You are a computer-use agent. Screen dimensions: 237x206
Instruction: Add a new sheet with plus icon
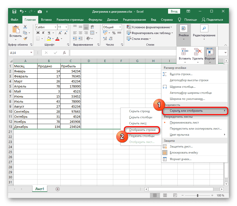coord(58,189)
